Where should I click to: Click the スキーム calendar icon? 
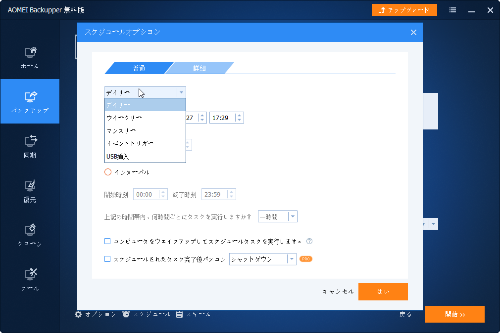(180, 314)
